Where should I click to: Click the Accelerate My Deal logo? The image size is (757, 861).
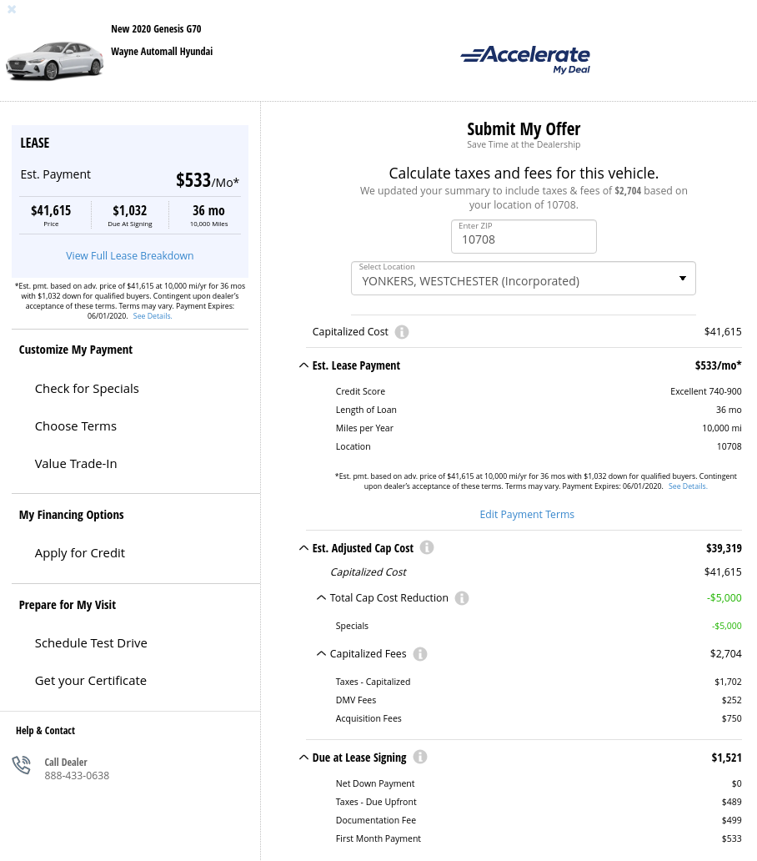click(x=524, y=59)
